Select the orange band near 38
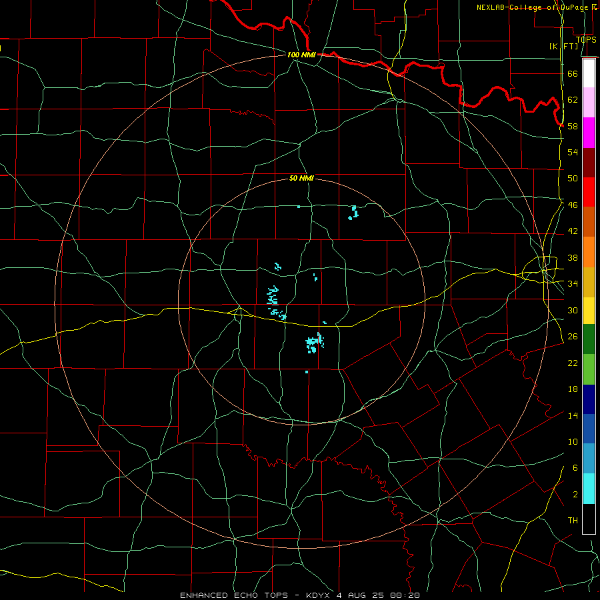 tap(589, 252)
